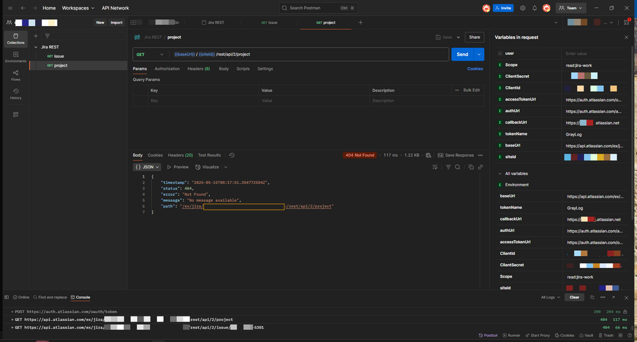Switch to the request Settings tab
This screenshot has height=342, width=637.
(x=265, y=69)
